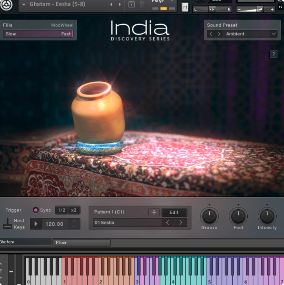Viewport: 284px width, 285px height.
Task: Click the MIDI drag-and-drop pattern icon
Action: coord(154,212)
